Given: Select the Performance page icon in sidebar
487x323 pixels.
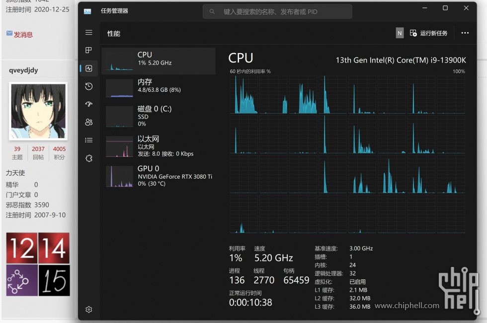Looking at the screenshot, I should click(x=89, y=68).
